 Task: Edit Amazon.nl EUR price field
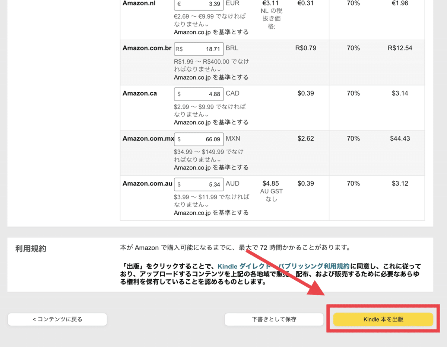(x=199, y=4)
